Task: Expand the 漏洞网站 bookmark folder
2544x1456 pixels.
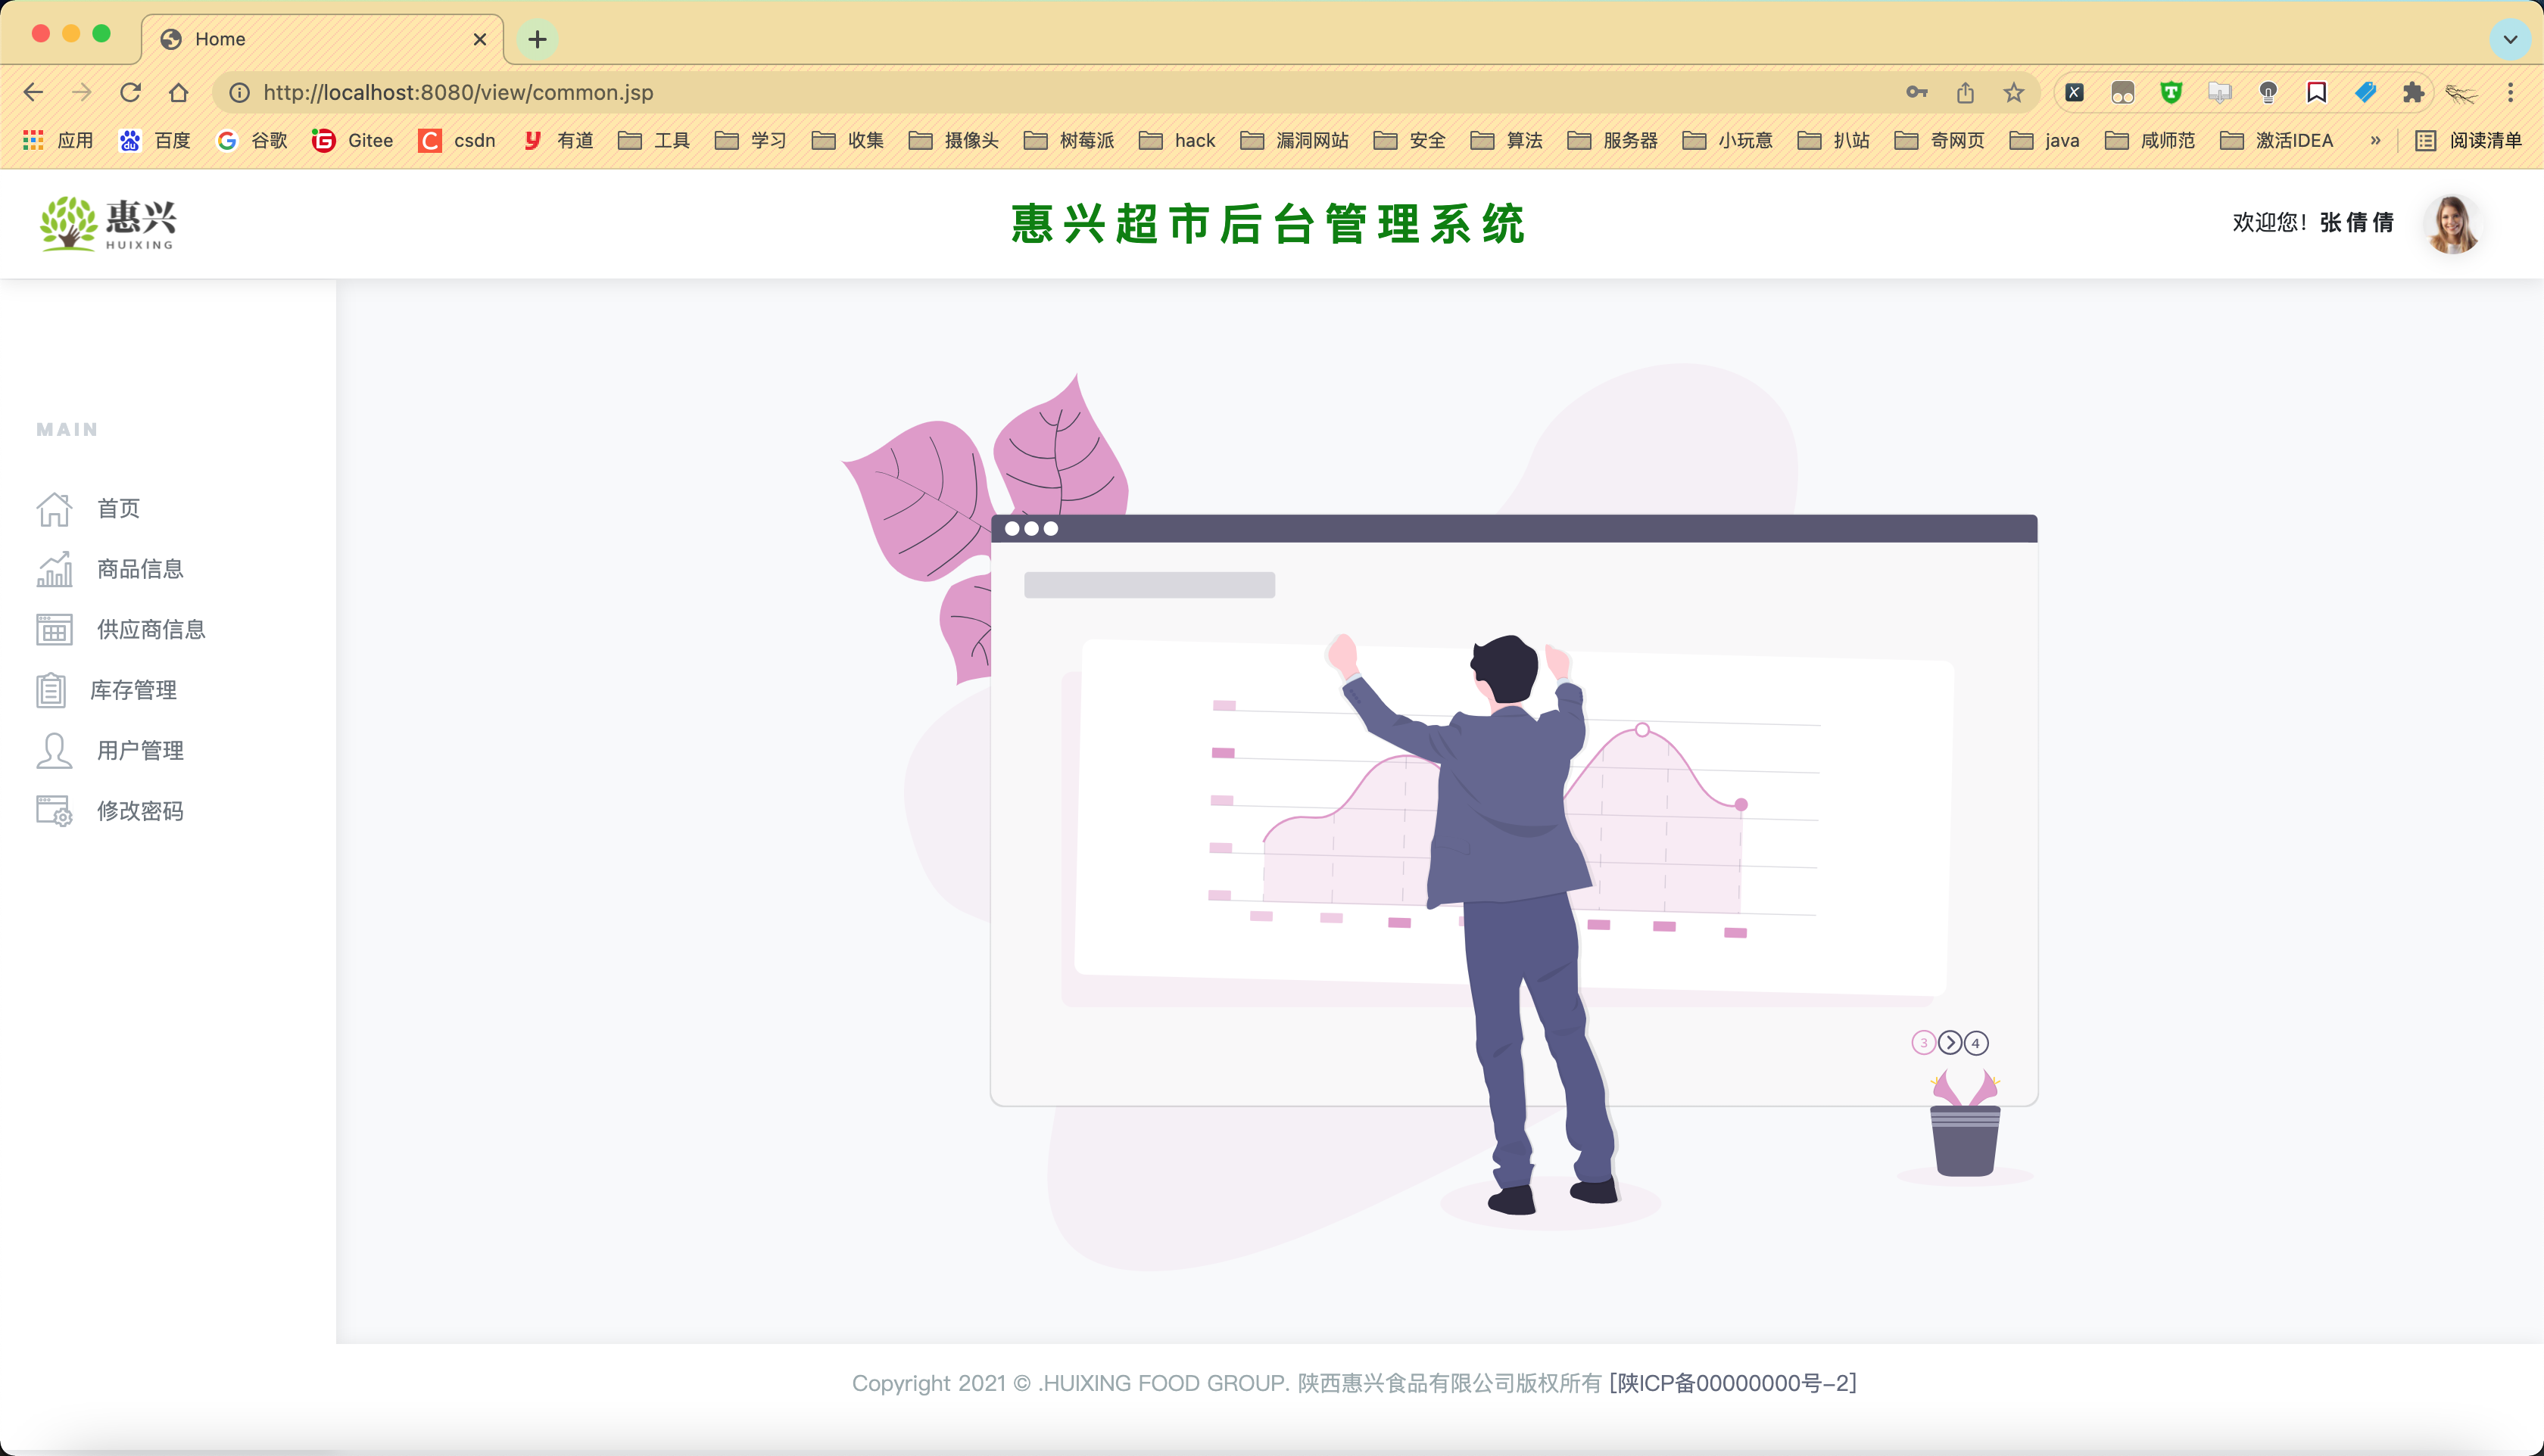Action: pos(1295,140)
